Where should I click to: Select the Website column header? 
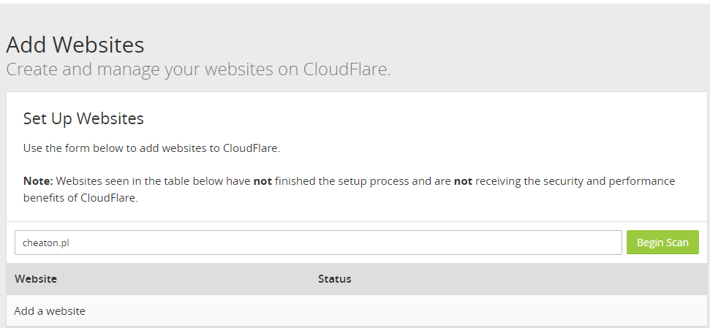pos(36,279)
